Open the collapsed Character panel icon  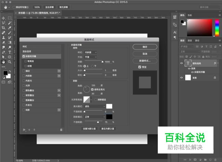pyautogui.click(x=175, y=32)
